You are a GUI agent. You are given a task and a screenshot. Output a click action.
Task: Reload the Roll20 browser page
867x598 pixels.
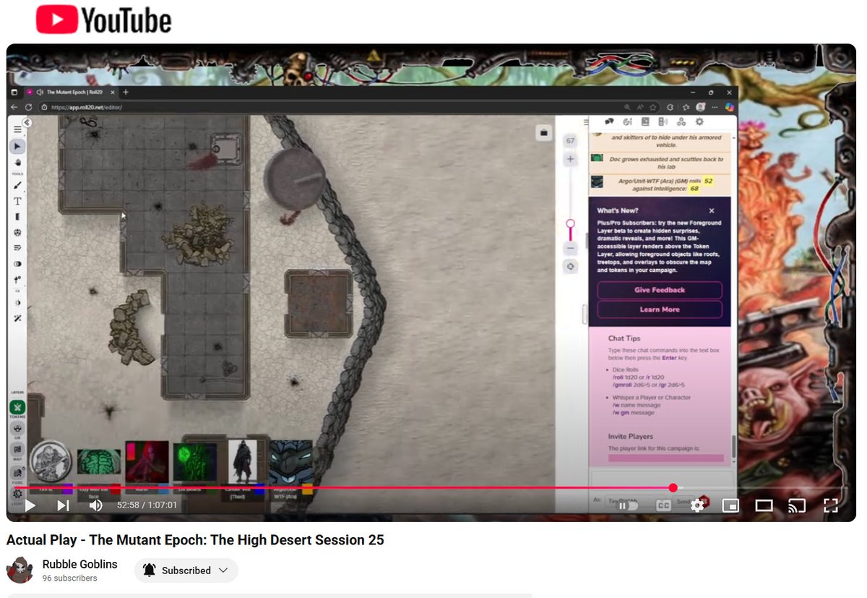click(x=29, y=107)
